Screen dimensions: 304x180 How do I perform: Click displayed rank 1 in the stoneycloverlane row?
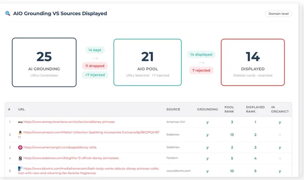[255, 122]
